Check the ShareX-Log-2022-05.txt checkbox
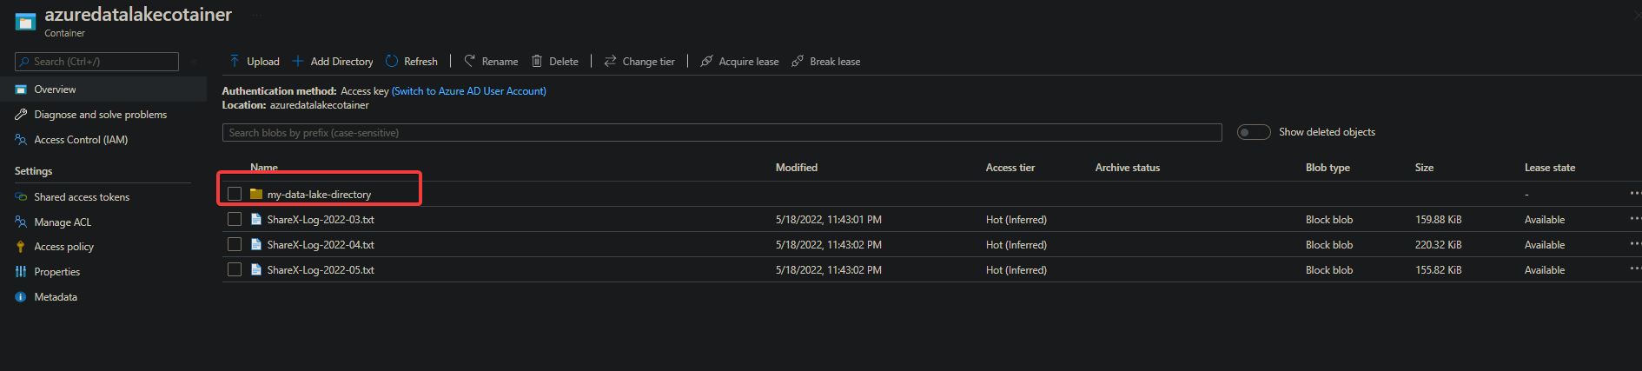The height and width of the screenshot is (371, 1642). click(x=235, y=269)
